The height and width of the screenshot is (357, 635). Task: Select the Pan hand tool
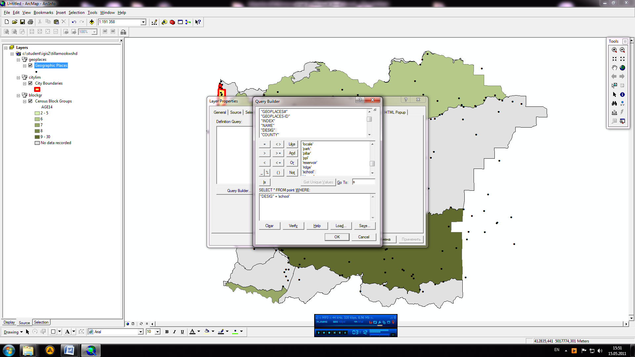point(614,68)
